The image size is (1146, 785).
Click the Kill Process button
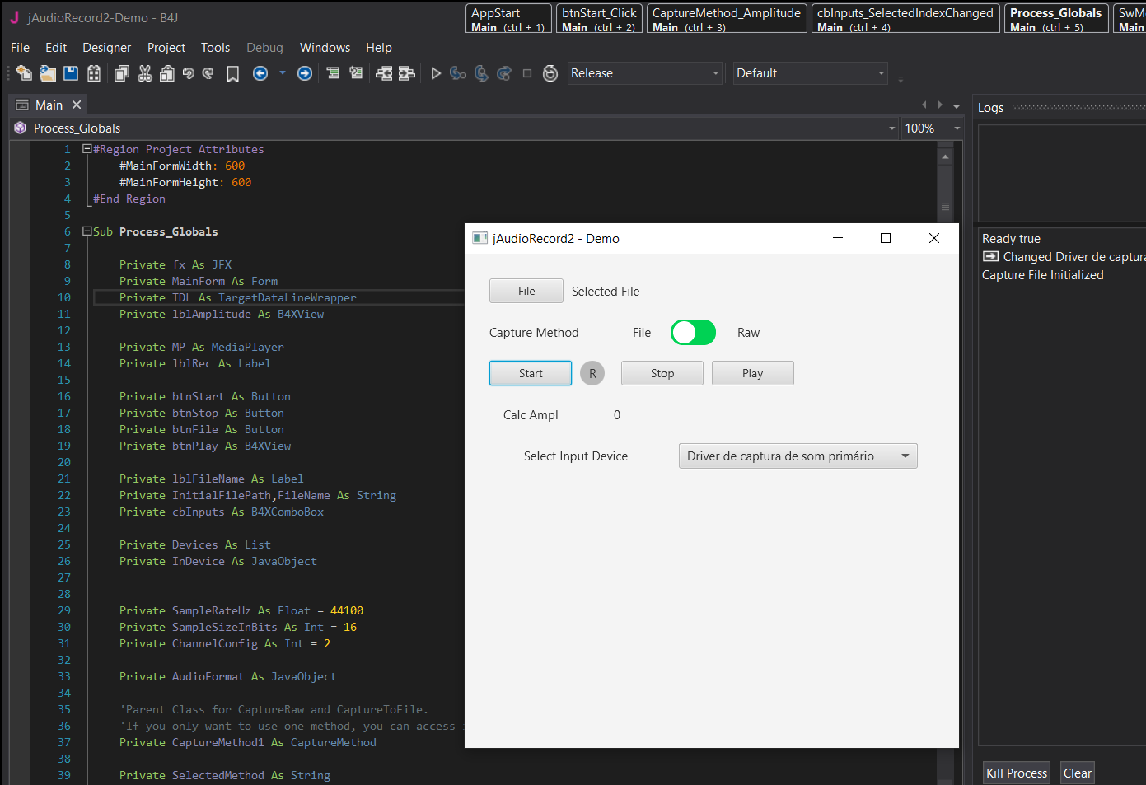(1016, 773)
